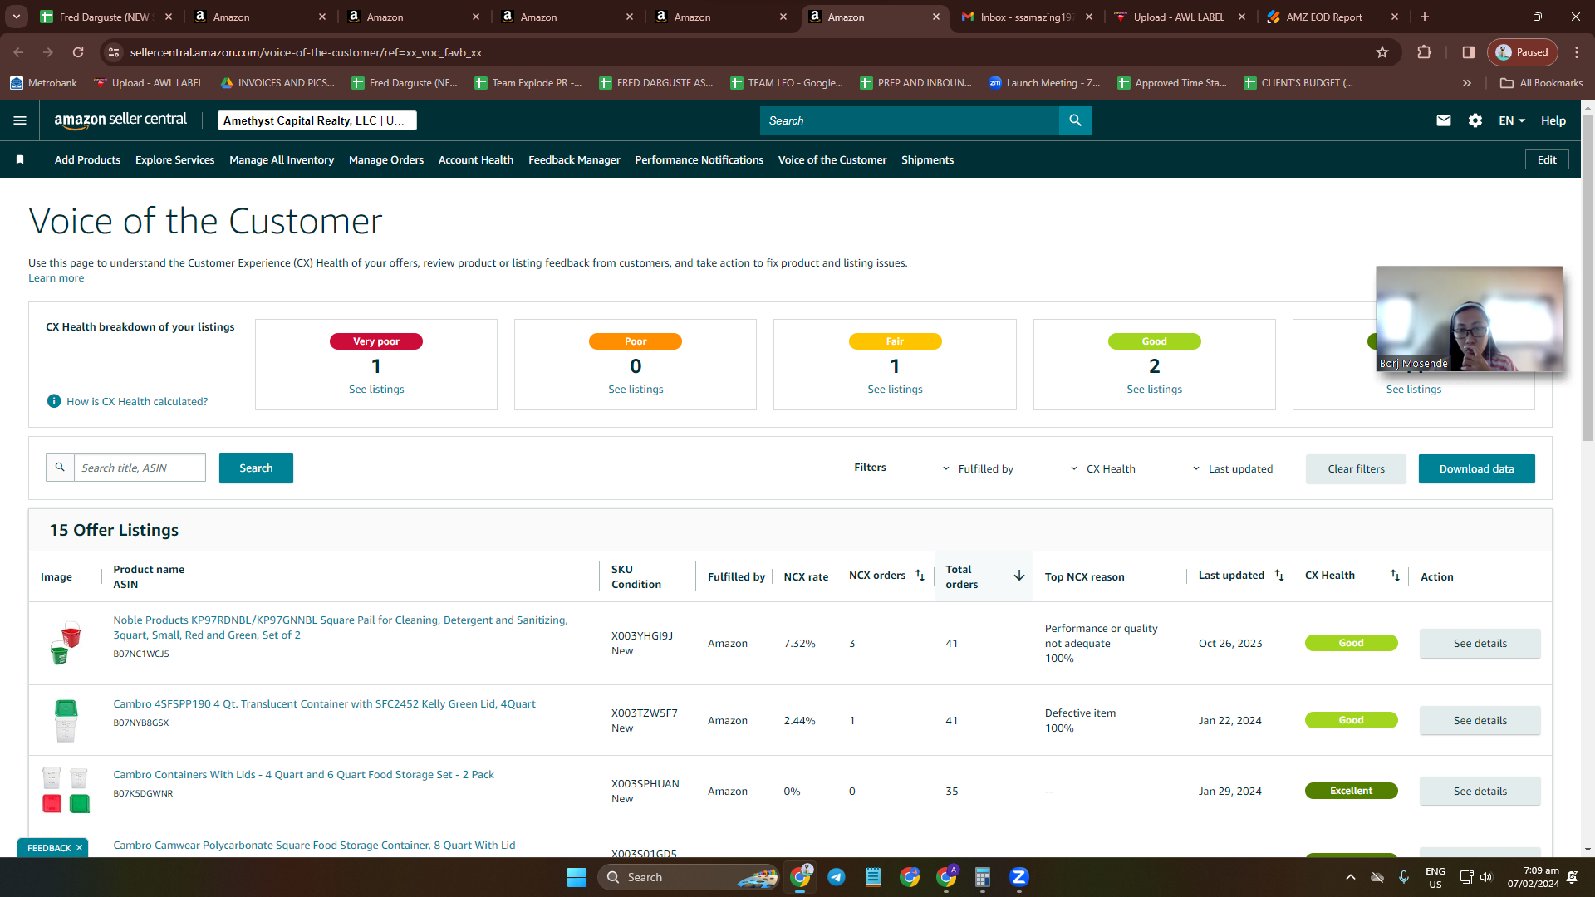The height and width of the screenshot is (897, 1595).
Task: Open the Account Health menu item
Action: click(x=476, y=159)
